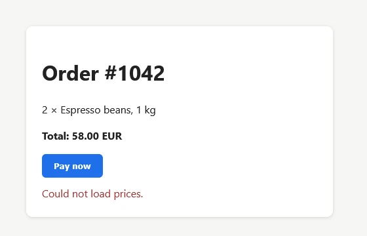Click the order number #1042

click(x=134, y=73)
